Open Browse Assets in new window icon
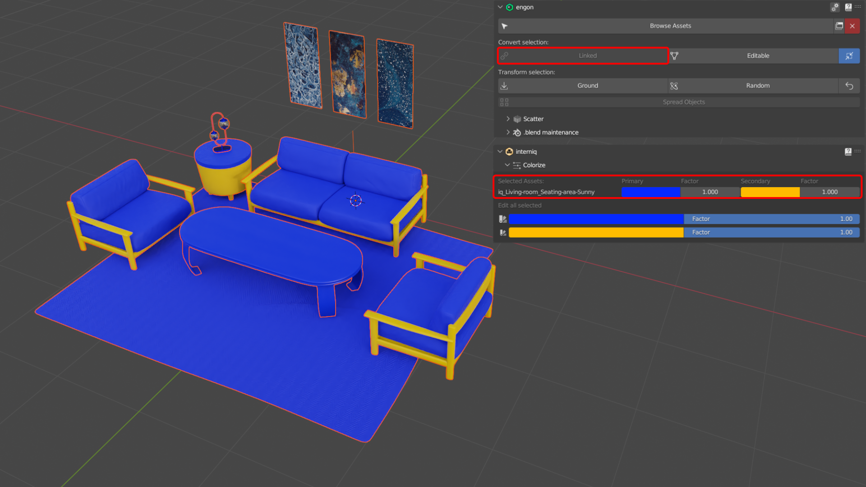This screenshot has width=866, height=487. point(839,26)
